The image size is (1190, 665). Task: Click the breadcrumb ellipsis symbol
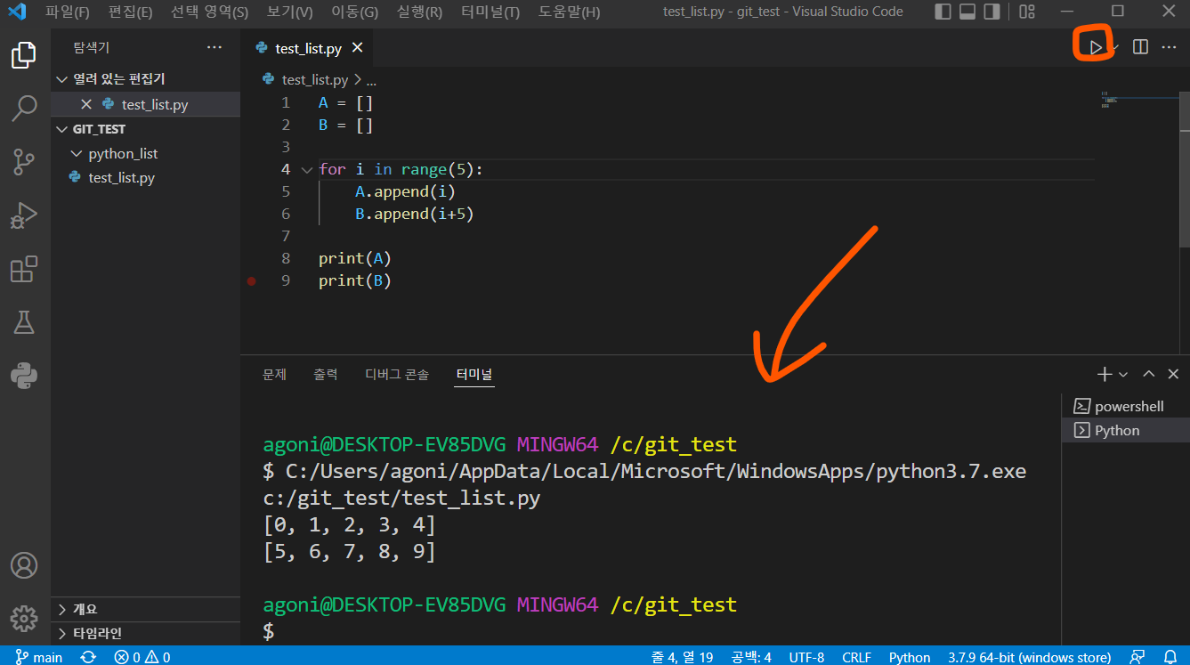coord(372,79)
